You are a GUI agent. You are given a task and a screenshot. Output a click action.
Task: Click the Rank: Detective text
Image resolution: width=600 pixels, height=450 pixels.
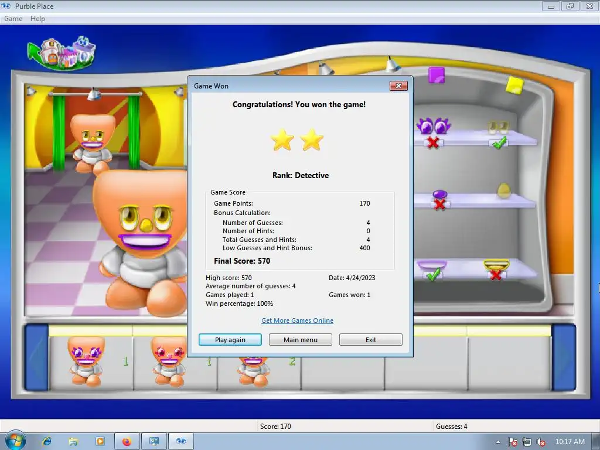pos(301,175)
